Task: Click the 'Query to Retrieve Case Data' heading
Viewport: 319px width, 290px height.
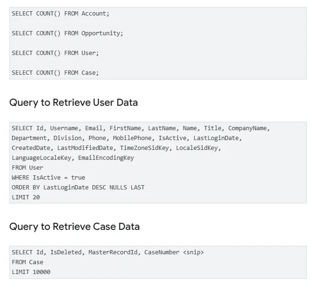Action: [x=74, y=227]
